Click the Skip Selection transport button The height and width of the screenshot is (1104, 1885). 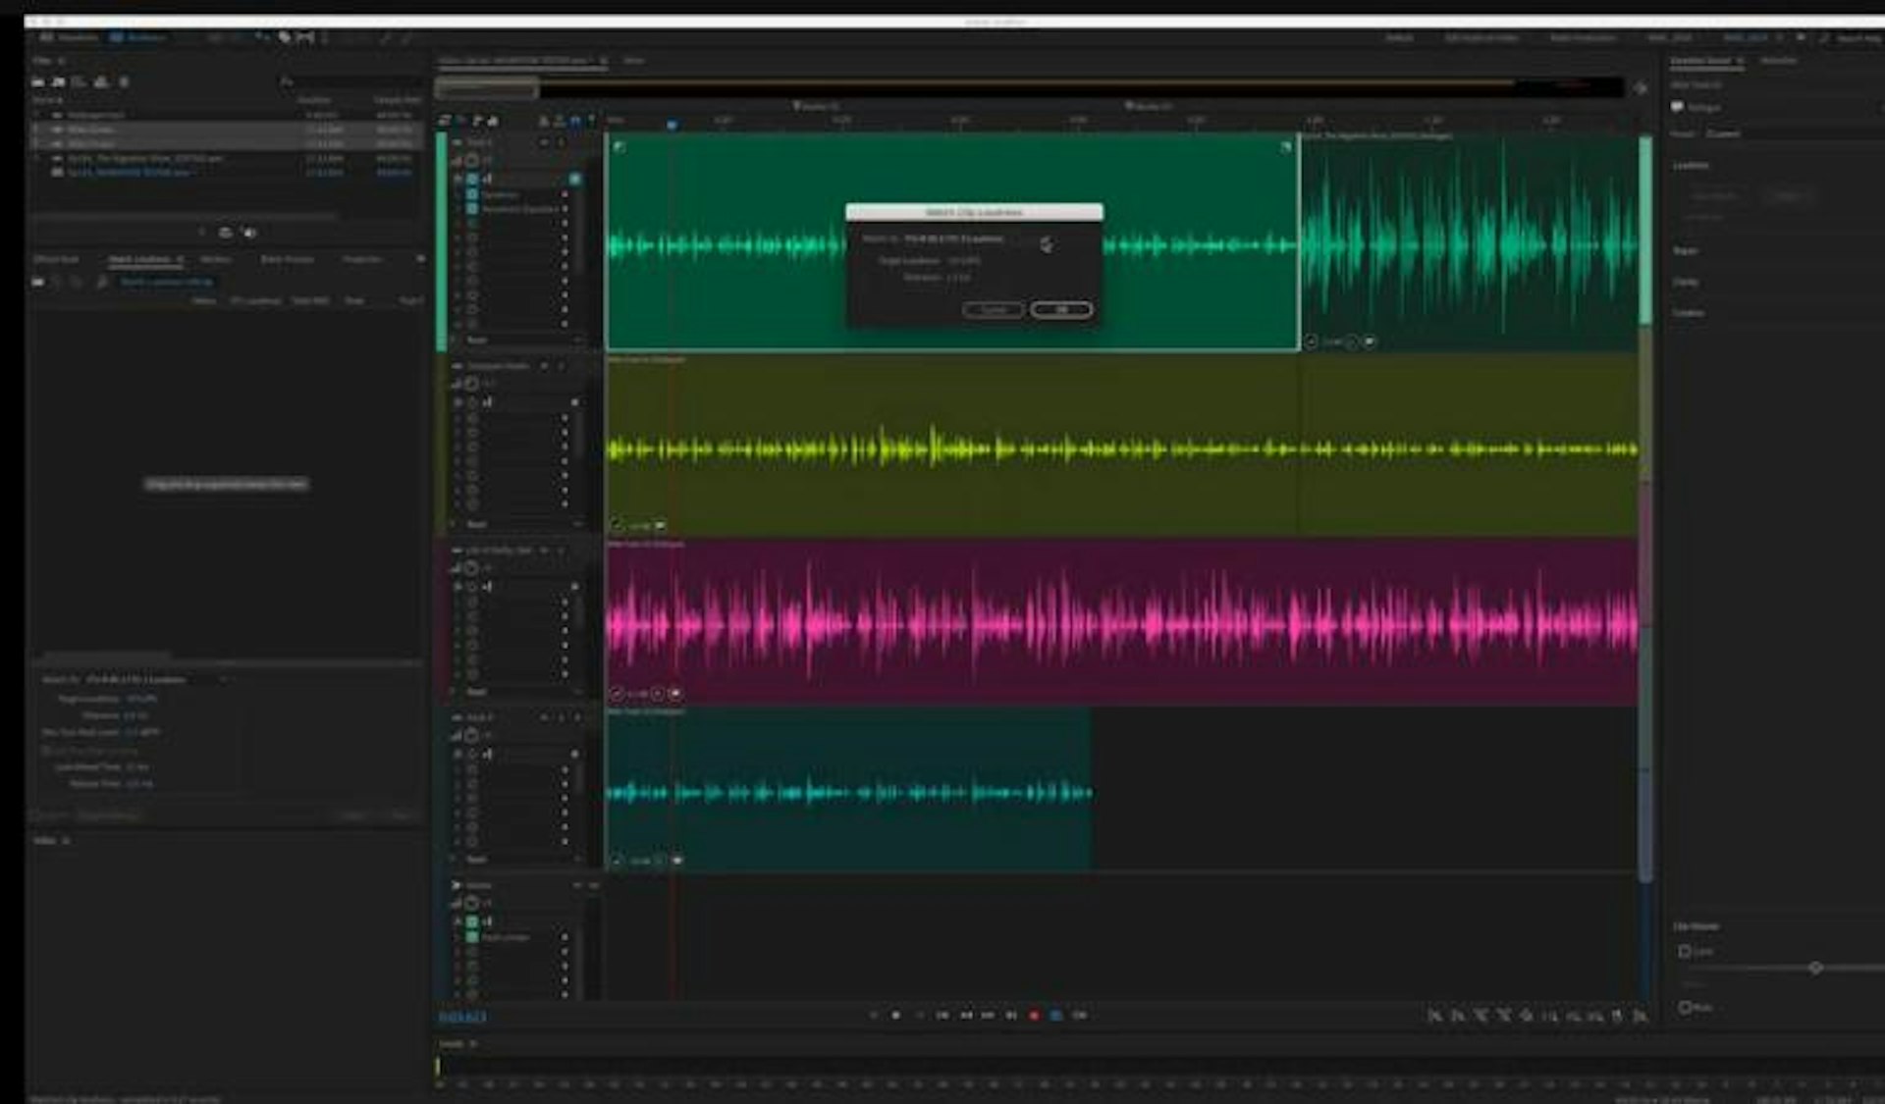pos(1079,1015)
